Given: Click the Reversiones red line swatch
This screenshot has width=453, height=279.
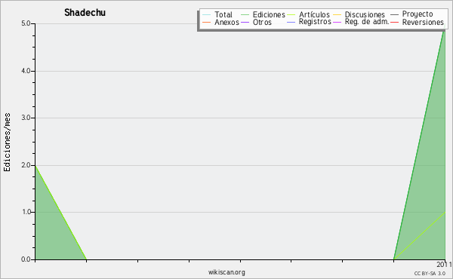Looking at the screenshot, I should pyautogui.click(x=394, y=22).
